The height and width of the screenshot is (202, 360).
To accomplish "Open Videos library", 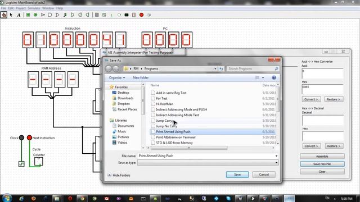I will [x=123, y=142].
